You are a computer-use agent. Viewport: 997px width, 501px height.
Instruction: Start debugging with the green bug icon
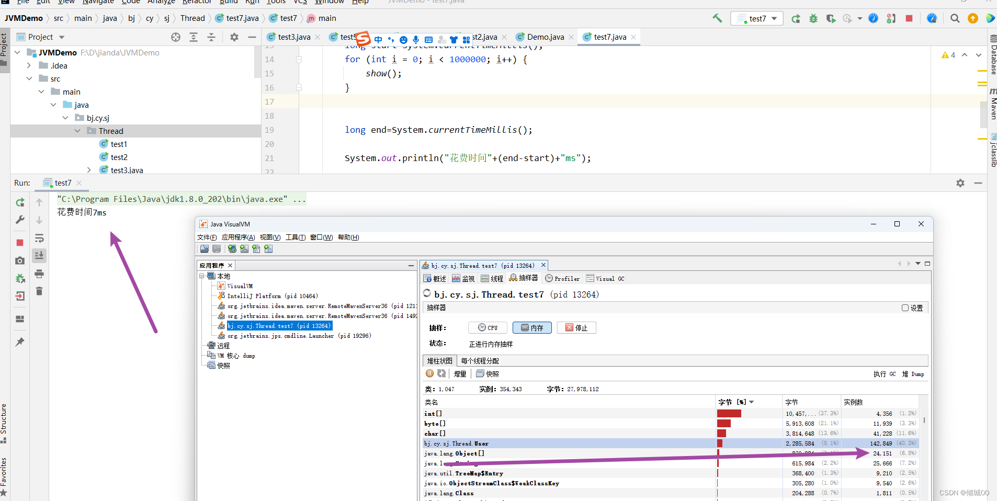(x=813, y=19)
